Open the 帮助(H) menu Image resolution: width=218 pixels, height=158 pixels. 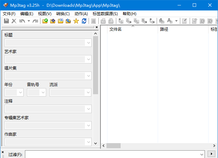129,14
